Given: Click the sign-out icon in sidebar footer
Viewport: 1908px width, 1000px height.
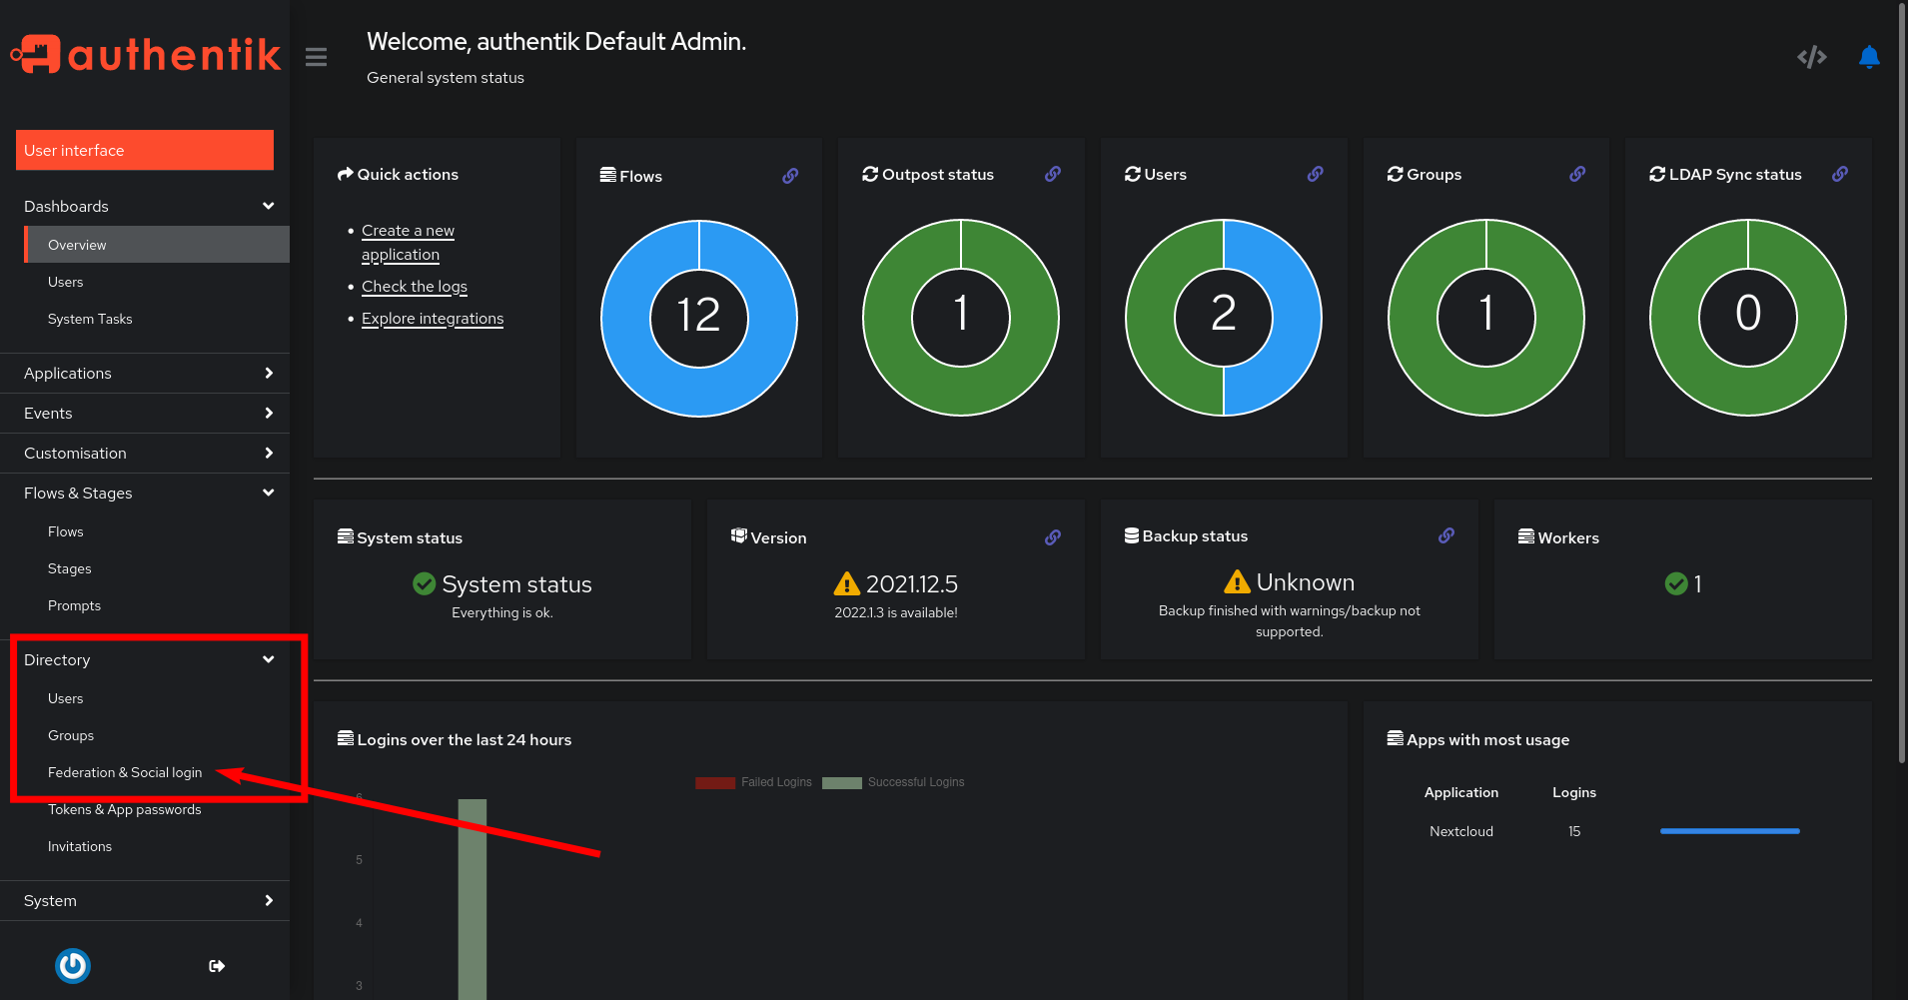Looking at the screenshot, I should click(217, 966).
